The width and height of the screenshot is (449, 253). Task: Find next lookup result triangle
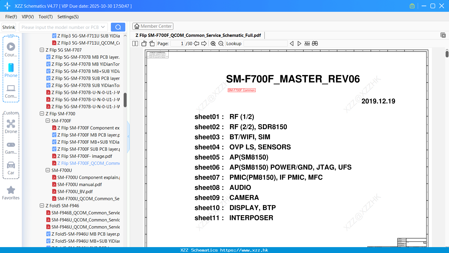[x=299, y=43]
